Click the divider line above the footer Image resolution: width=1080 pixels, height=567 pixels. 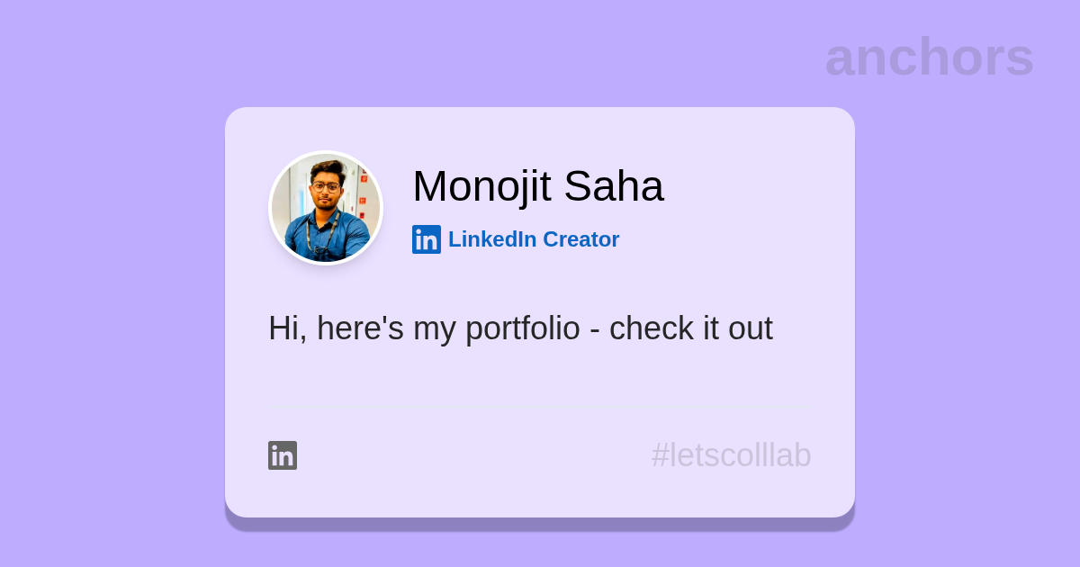[540, 408]
